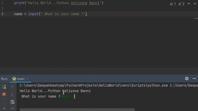Expand more actions in left run toolbar
This screenshot has height=111, width=198.
(4, 108)
